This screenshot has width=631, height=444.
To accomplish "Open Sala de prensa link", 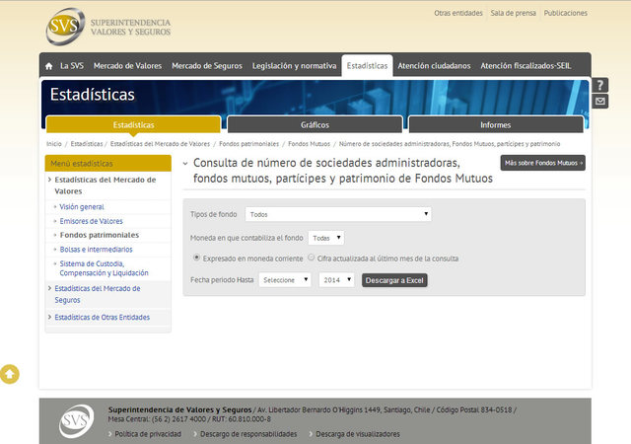I will (x=513, y=13).
